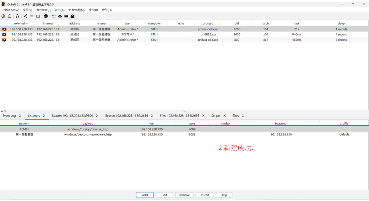Image resolution: width=369 pixels, height=201 pixels.
Task: Click the pid column header
Action: (x=237, y=23)
